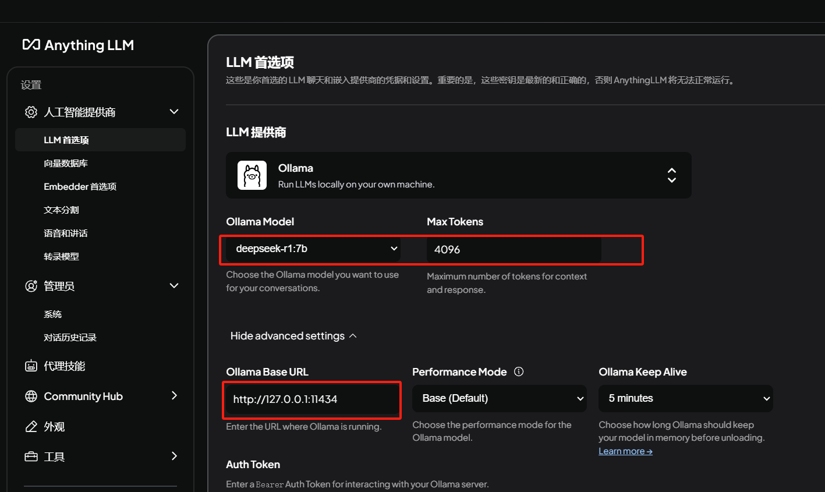Click the 工具 briefcase icon

(x=31, y=456)
